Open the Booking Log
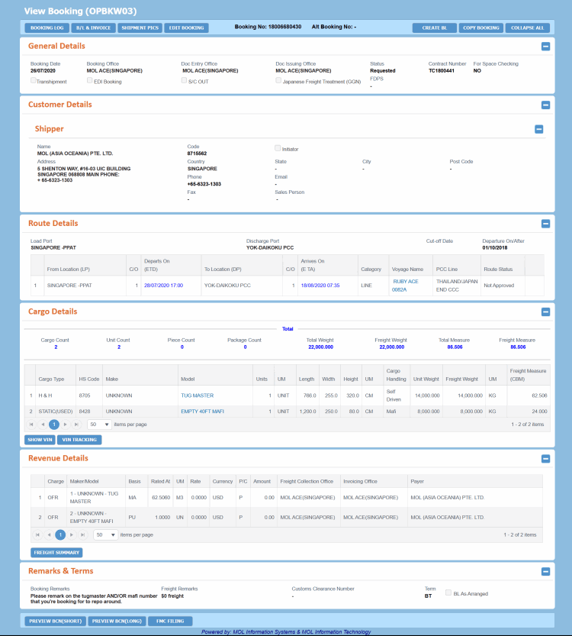The image size is (572, 636). (47, 27)
